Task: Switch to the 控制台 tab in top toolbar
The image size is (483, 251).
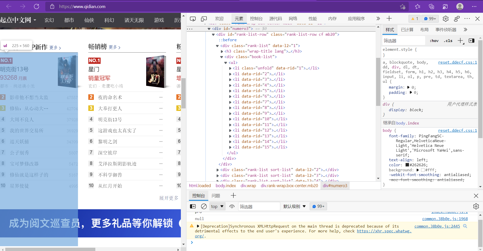Action: tap(256, 19)
